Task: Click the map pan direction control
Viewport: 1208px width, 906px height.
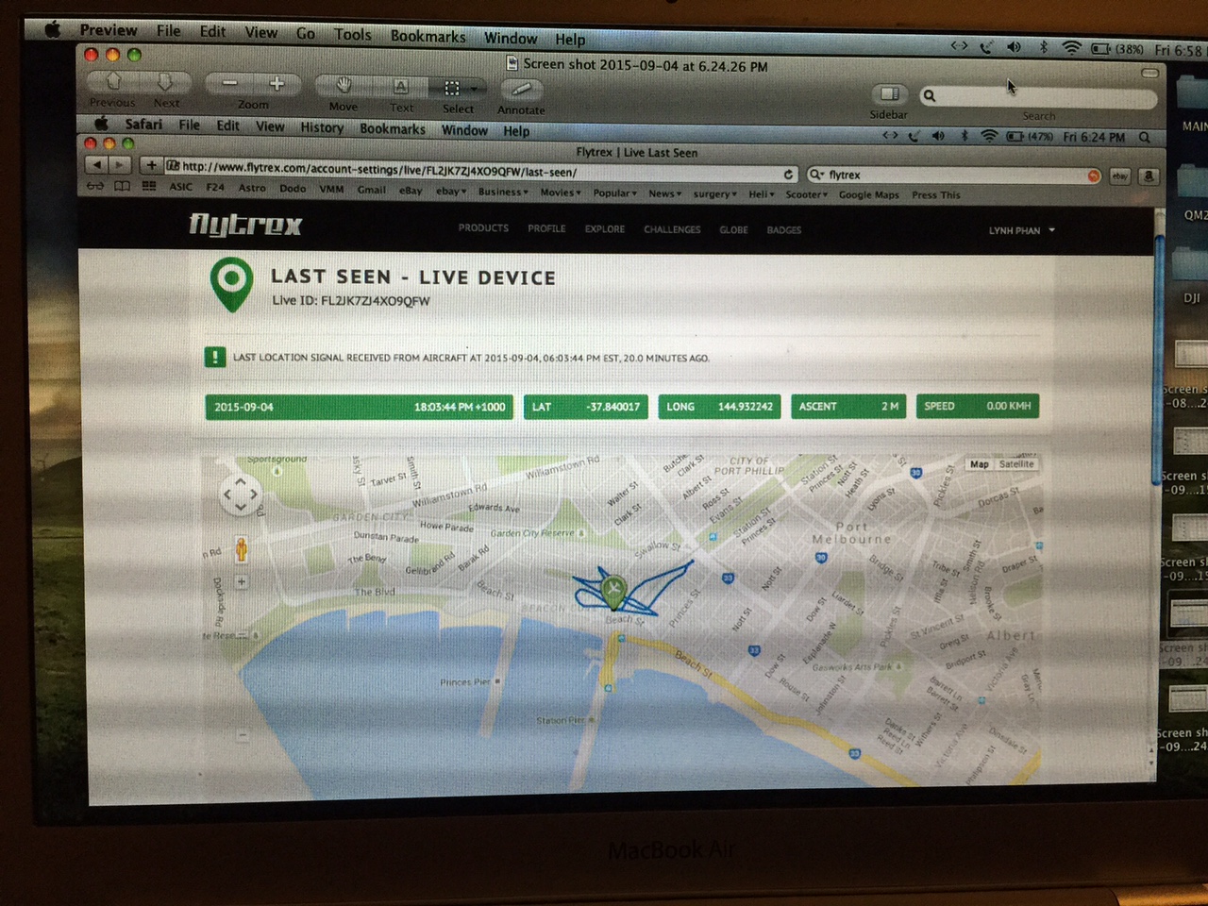Action: (x=240, y=494)
